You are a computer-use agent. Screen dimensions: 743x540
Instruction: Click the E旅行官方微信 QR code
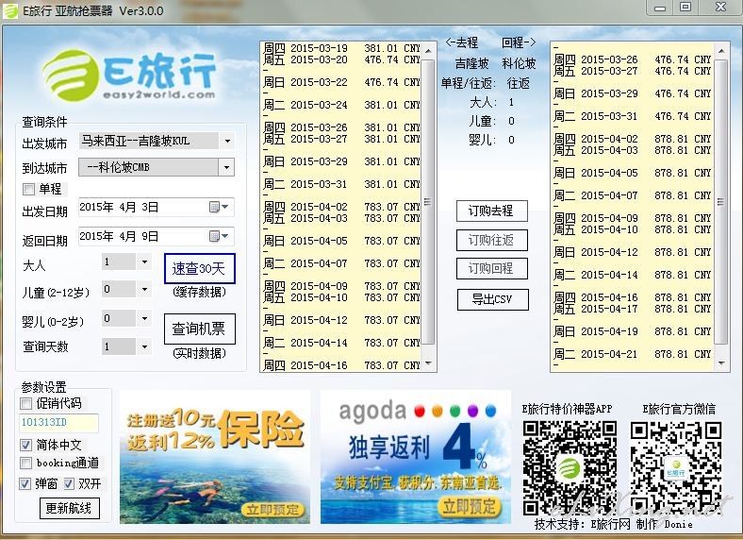[x=676, y=468]
